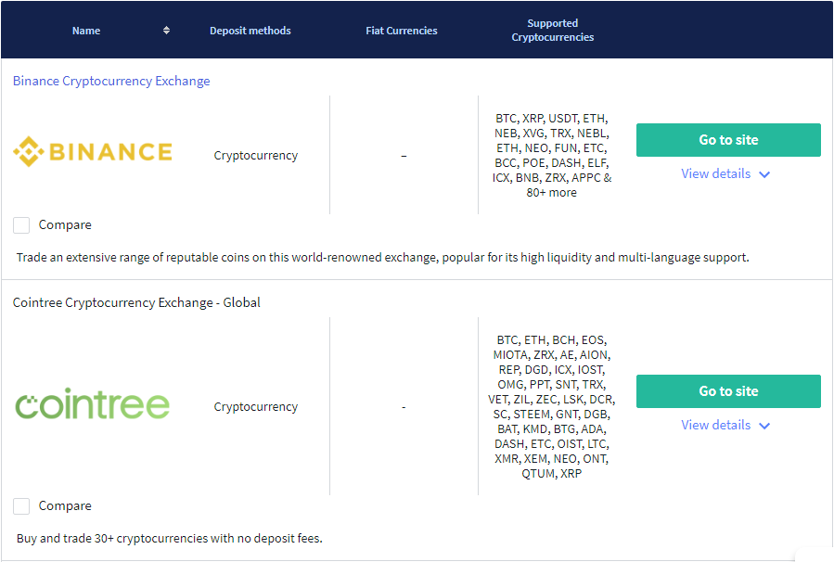This screenshot has height=562, width=834.
Task: Click Binance supported cryptocurrencies list text
Action: pos(552,155)
